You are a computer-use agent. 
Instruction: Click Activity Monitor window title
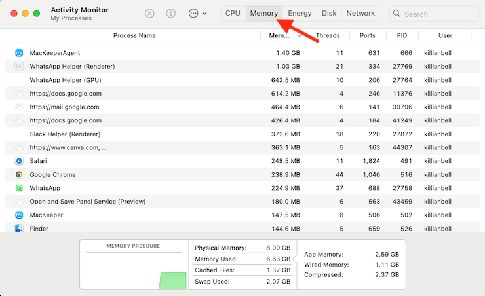[79, 10]
